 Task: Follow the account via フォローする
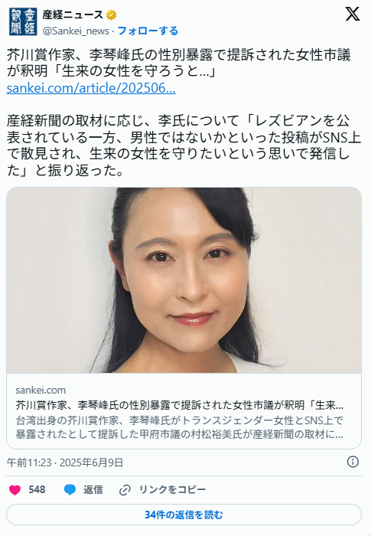(148, 31)
